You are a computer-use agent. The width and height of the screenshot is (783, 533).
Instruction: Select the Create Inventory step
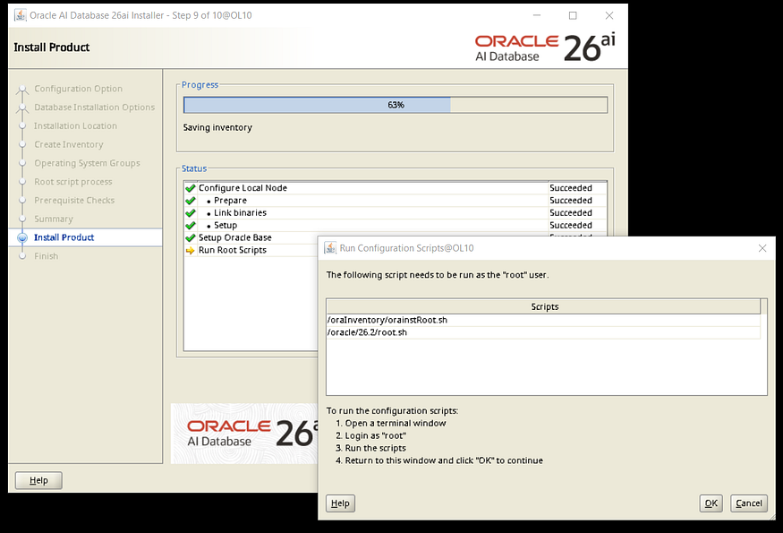click(69, 144)
